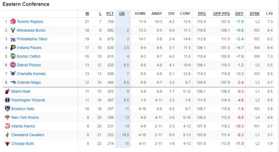
Task: Sort standings by W column
Action: point(87,13)
